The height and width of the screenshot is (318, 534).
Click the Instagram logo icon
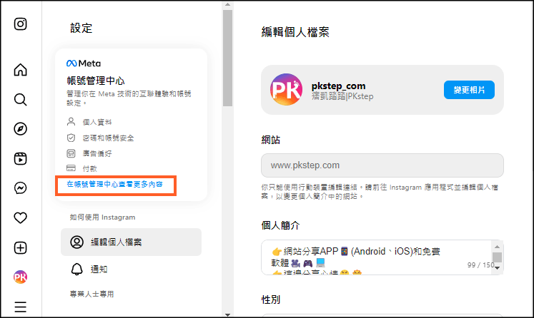point(21,24)
